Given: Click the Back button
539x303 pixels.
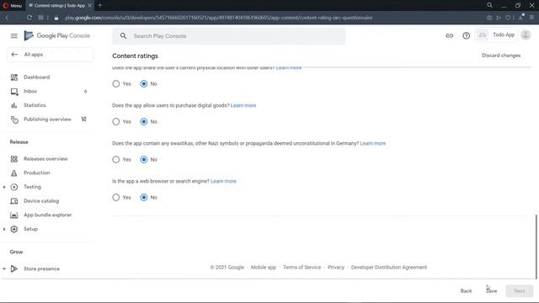Looking at the screenshot, I should (466, 291).
